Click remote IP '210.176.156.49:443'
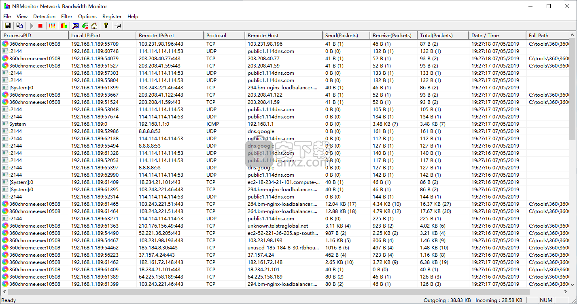The height and width of the screenshot is (304, 577). click(161, 226)
